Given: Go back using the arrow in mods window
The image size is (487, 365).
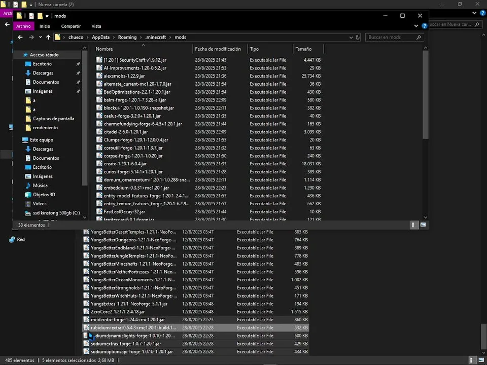Looking at the screenshot, I should click(20, 37).
